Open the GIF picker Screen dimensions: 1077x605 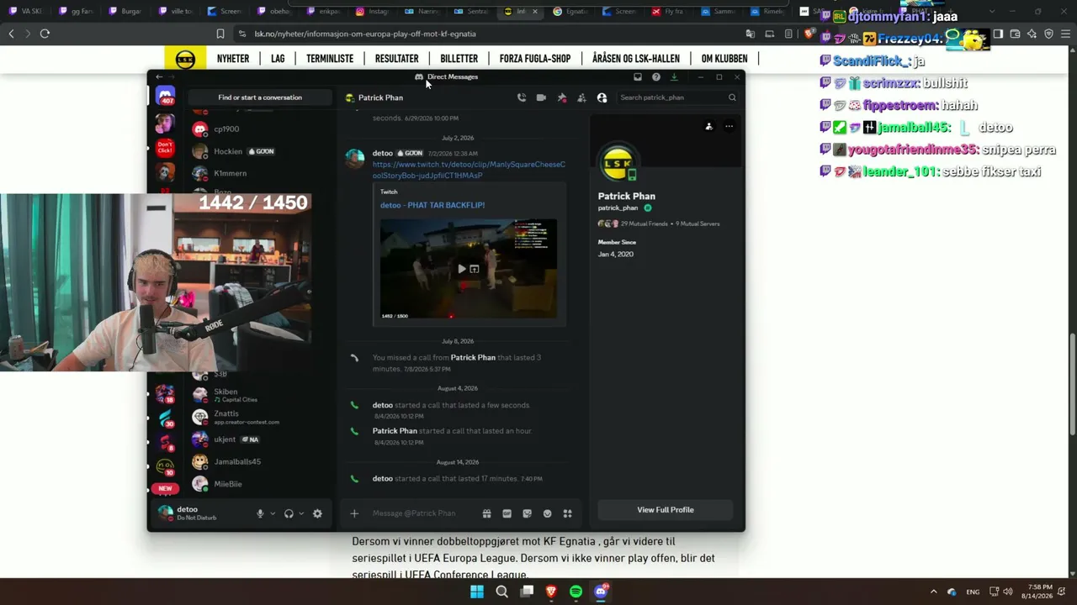pos(507,513)
